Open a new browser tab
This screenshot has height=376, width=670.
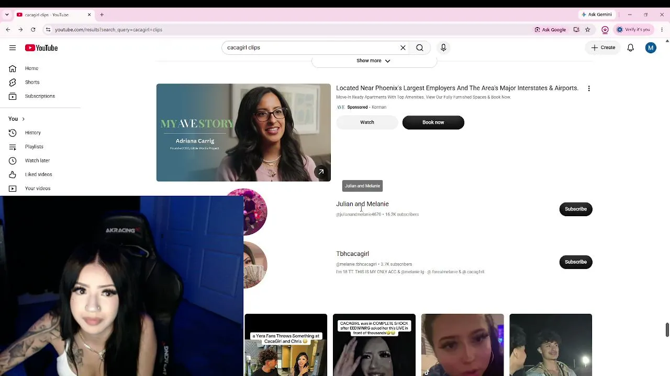click(x=102, y=15)
